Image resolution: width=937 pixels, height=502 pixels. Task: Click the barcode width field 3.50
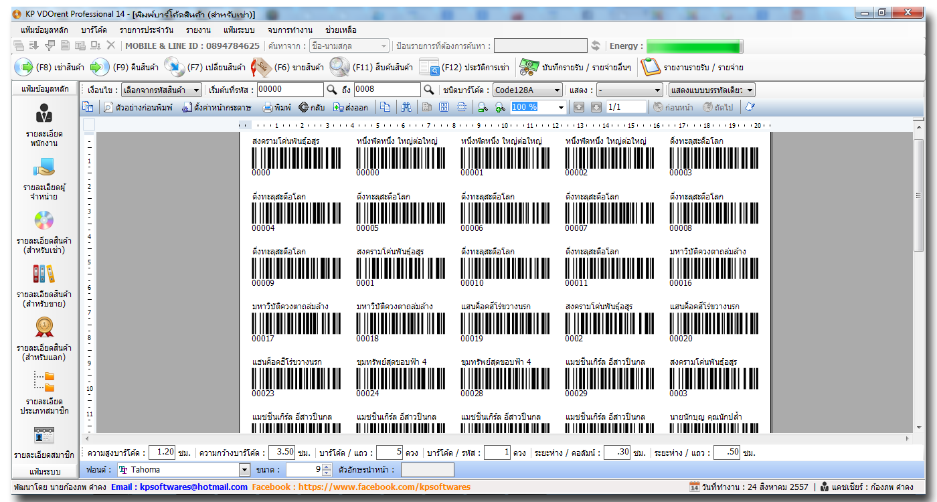pos(281,452)
